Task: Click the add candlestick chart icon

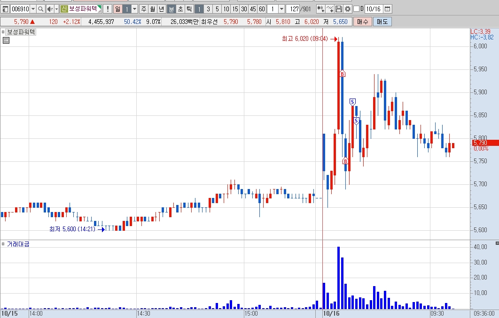Action: point(320,9)
